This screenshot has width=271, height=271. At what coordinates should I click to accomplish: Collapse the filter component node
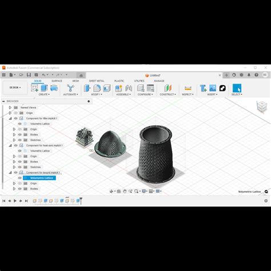pyautogui.click(x=10, y=118)
